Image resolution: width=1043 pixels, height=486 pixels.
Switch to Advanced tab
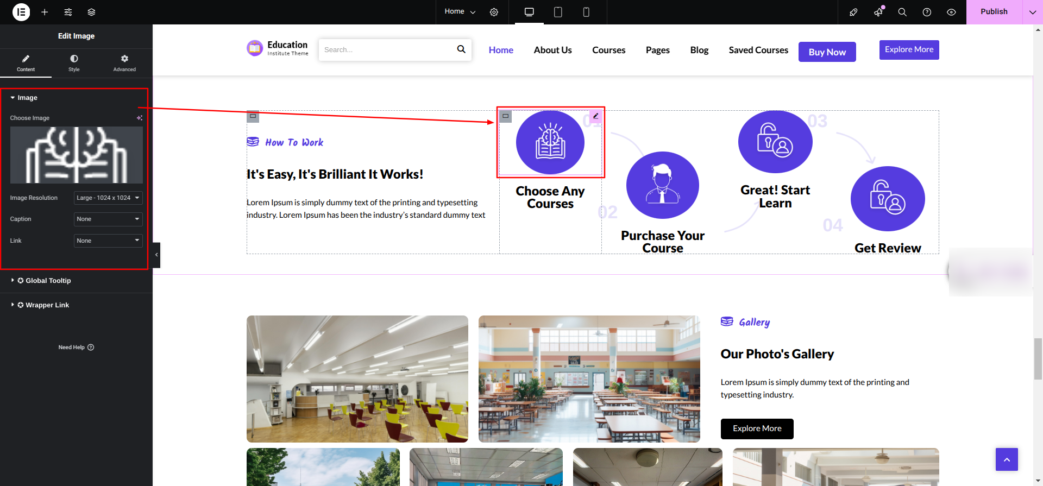click(124, 63)
